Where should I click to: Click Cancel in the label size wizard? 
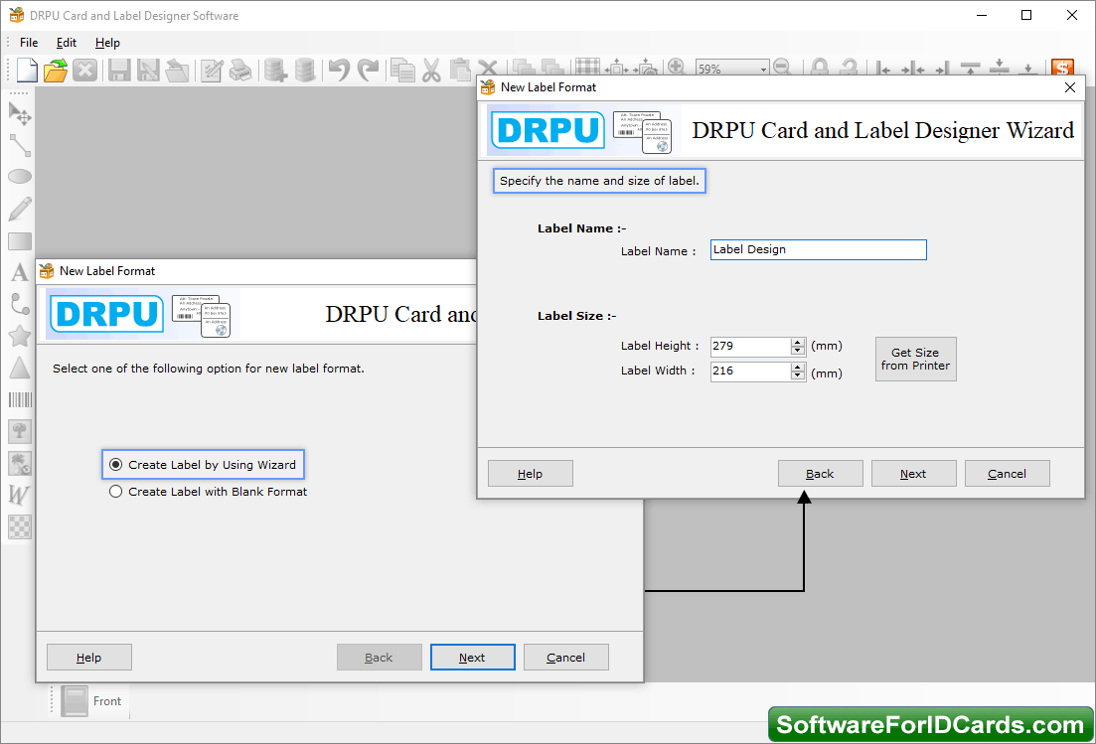pyautogui.click(x=1008, y=474)
